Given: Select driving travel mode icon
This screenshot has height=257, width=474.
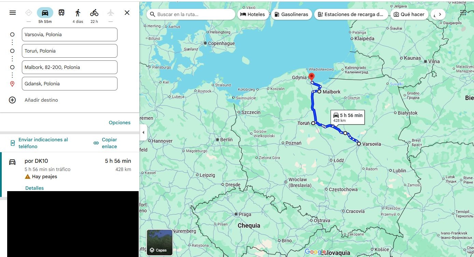Looking at the screenshot, I should pos(45,13).
